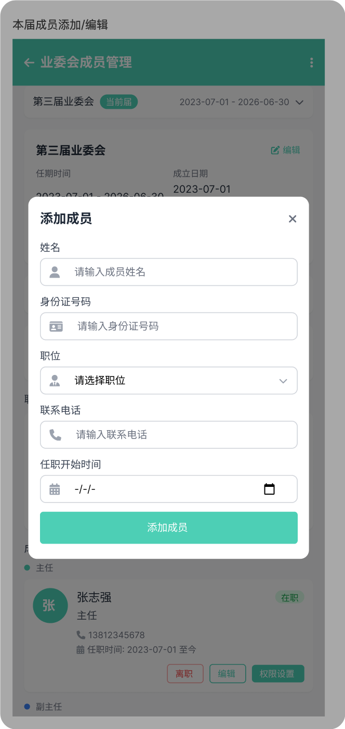
Task: Click the back arrow in header
Action: 29,62
